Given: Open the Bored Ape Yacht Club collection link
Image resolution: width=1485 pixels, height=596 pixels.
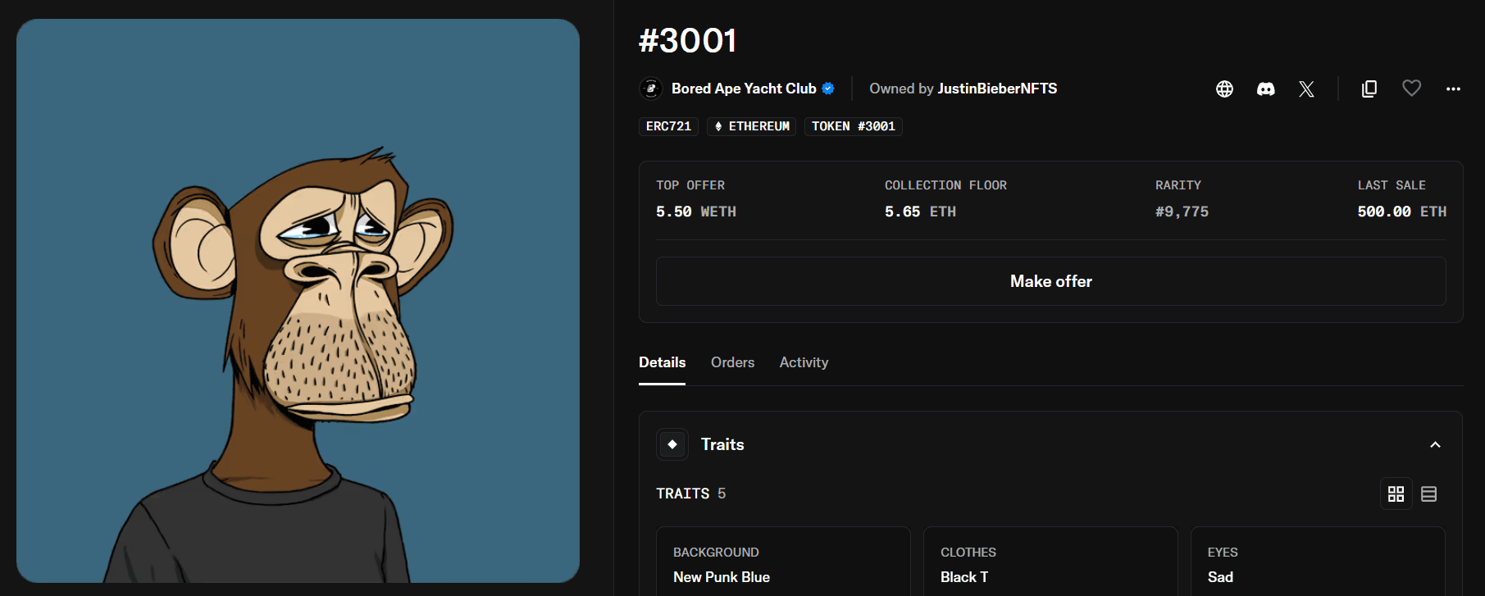Looking at the screenshot, I should point(744,89).
